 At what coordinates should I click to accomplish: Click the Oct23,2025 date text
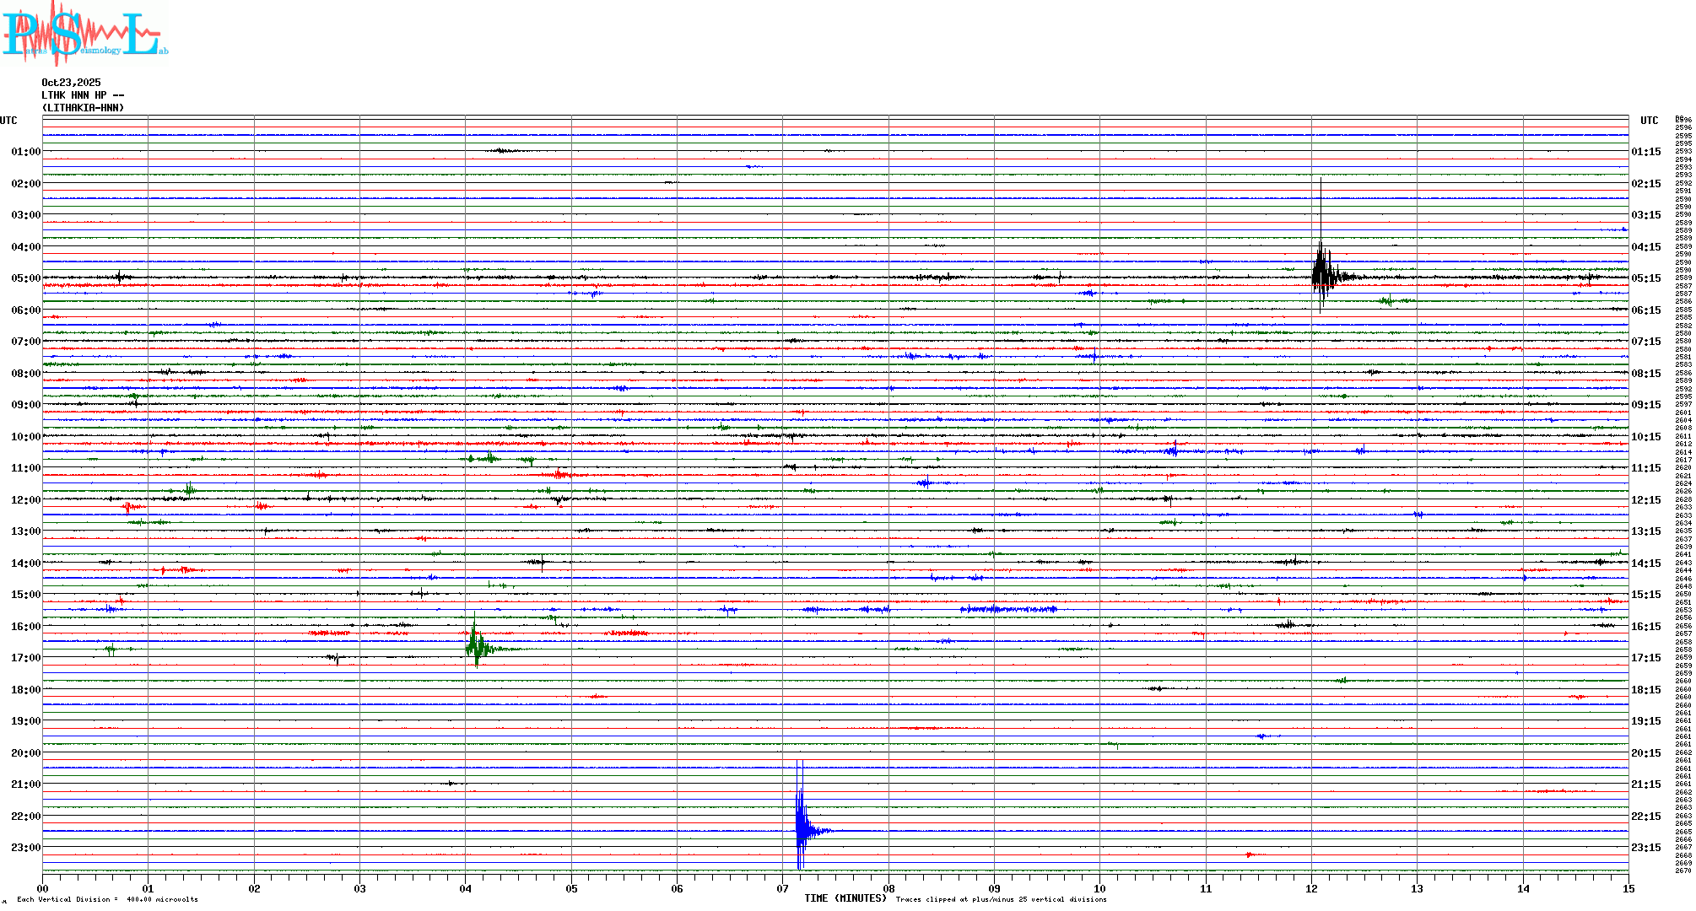71,83
